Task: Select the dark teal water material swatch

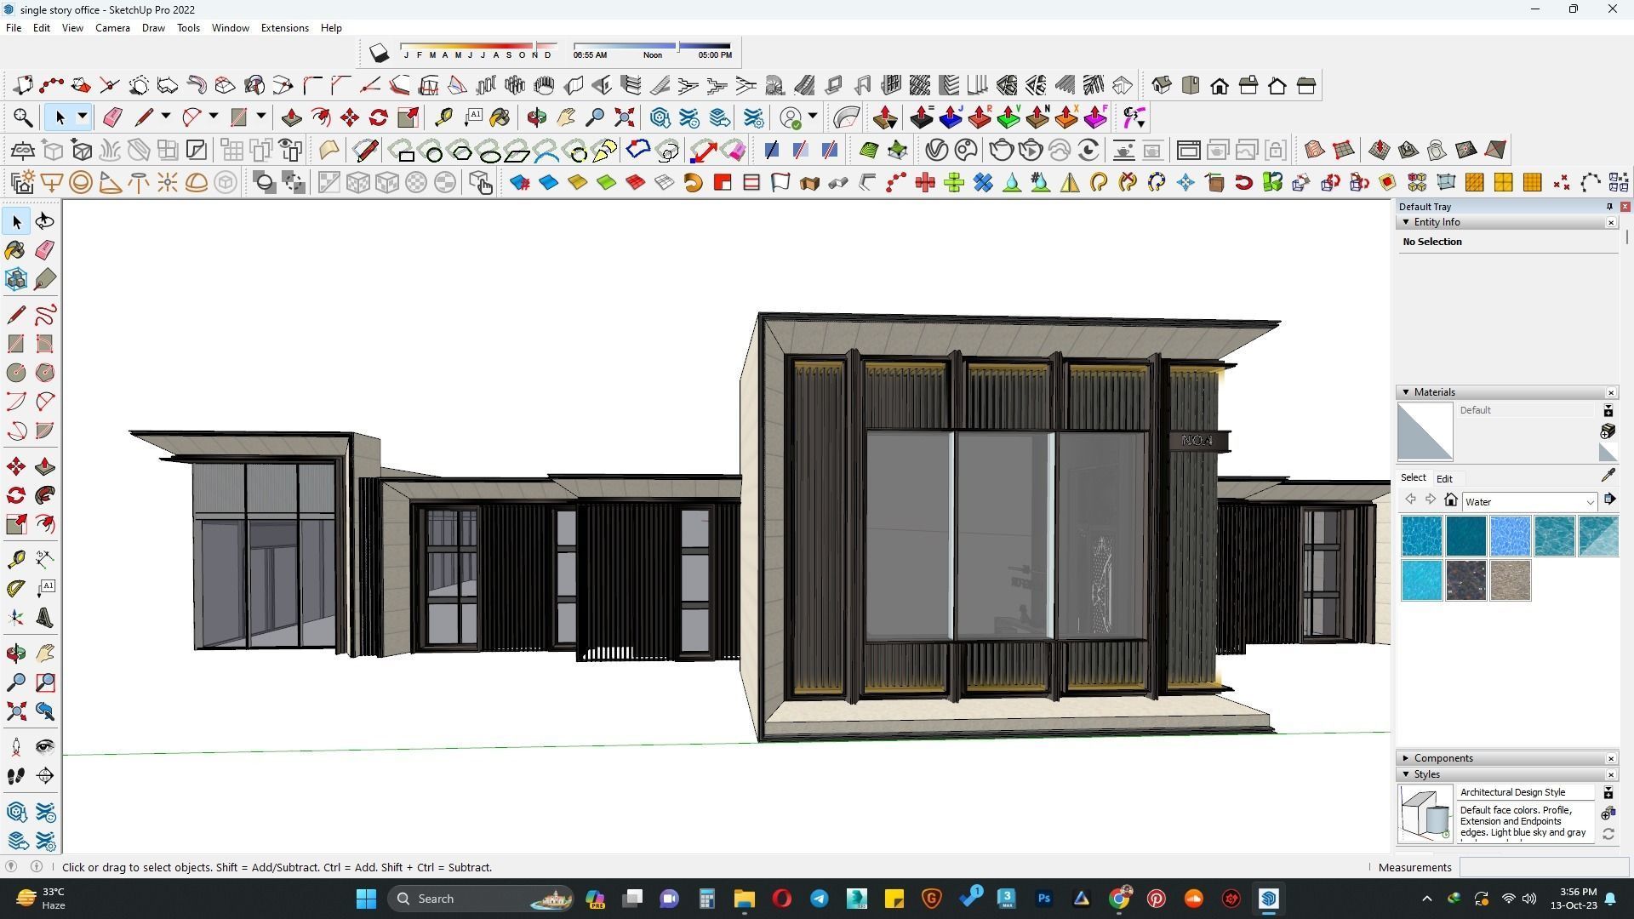Action: tap(1465, 535)
